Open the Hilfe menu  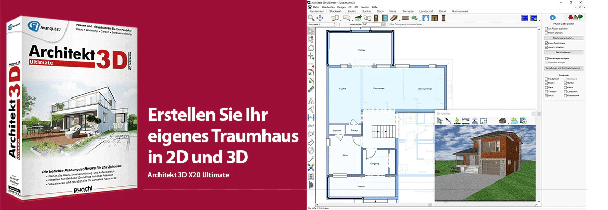[x=375, y=7]
